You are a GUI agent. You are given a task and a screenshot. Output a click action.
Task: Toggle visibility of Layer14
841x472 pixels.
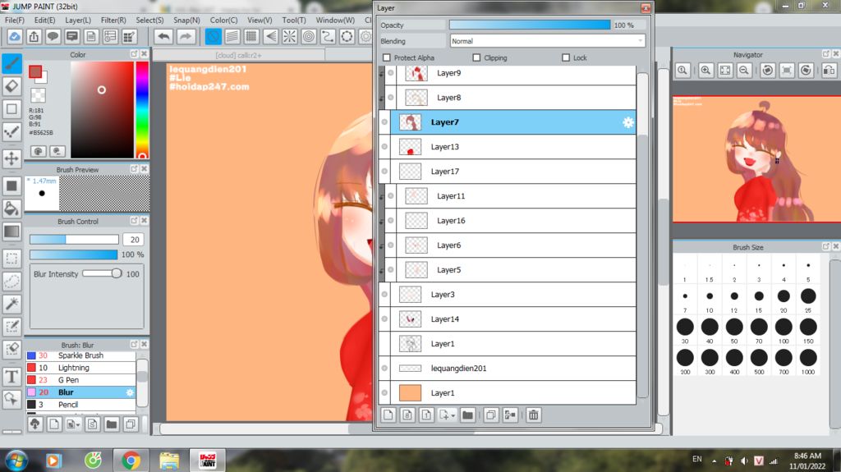click(384, 318)
